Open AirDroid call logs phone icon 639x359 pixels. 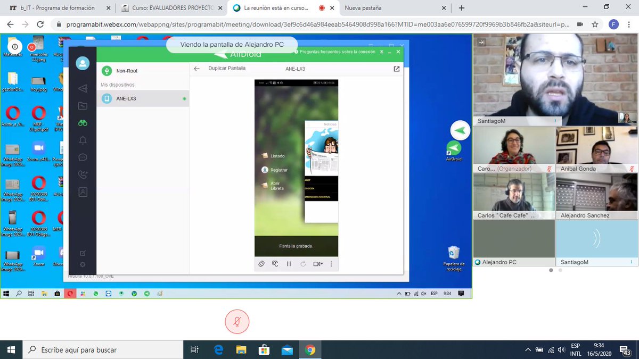tap(83, 174)
